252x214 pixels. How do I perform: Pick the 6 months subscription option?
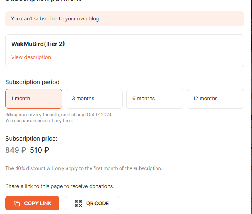[155, 99]
